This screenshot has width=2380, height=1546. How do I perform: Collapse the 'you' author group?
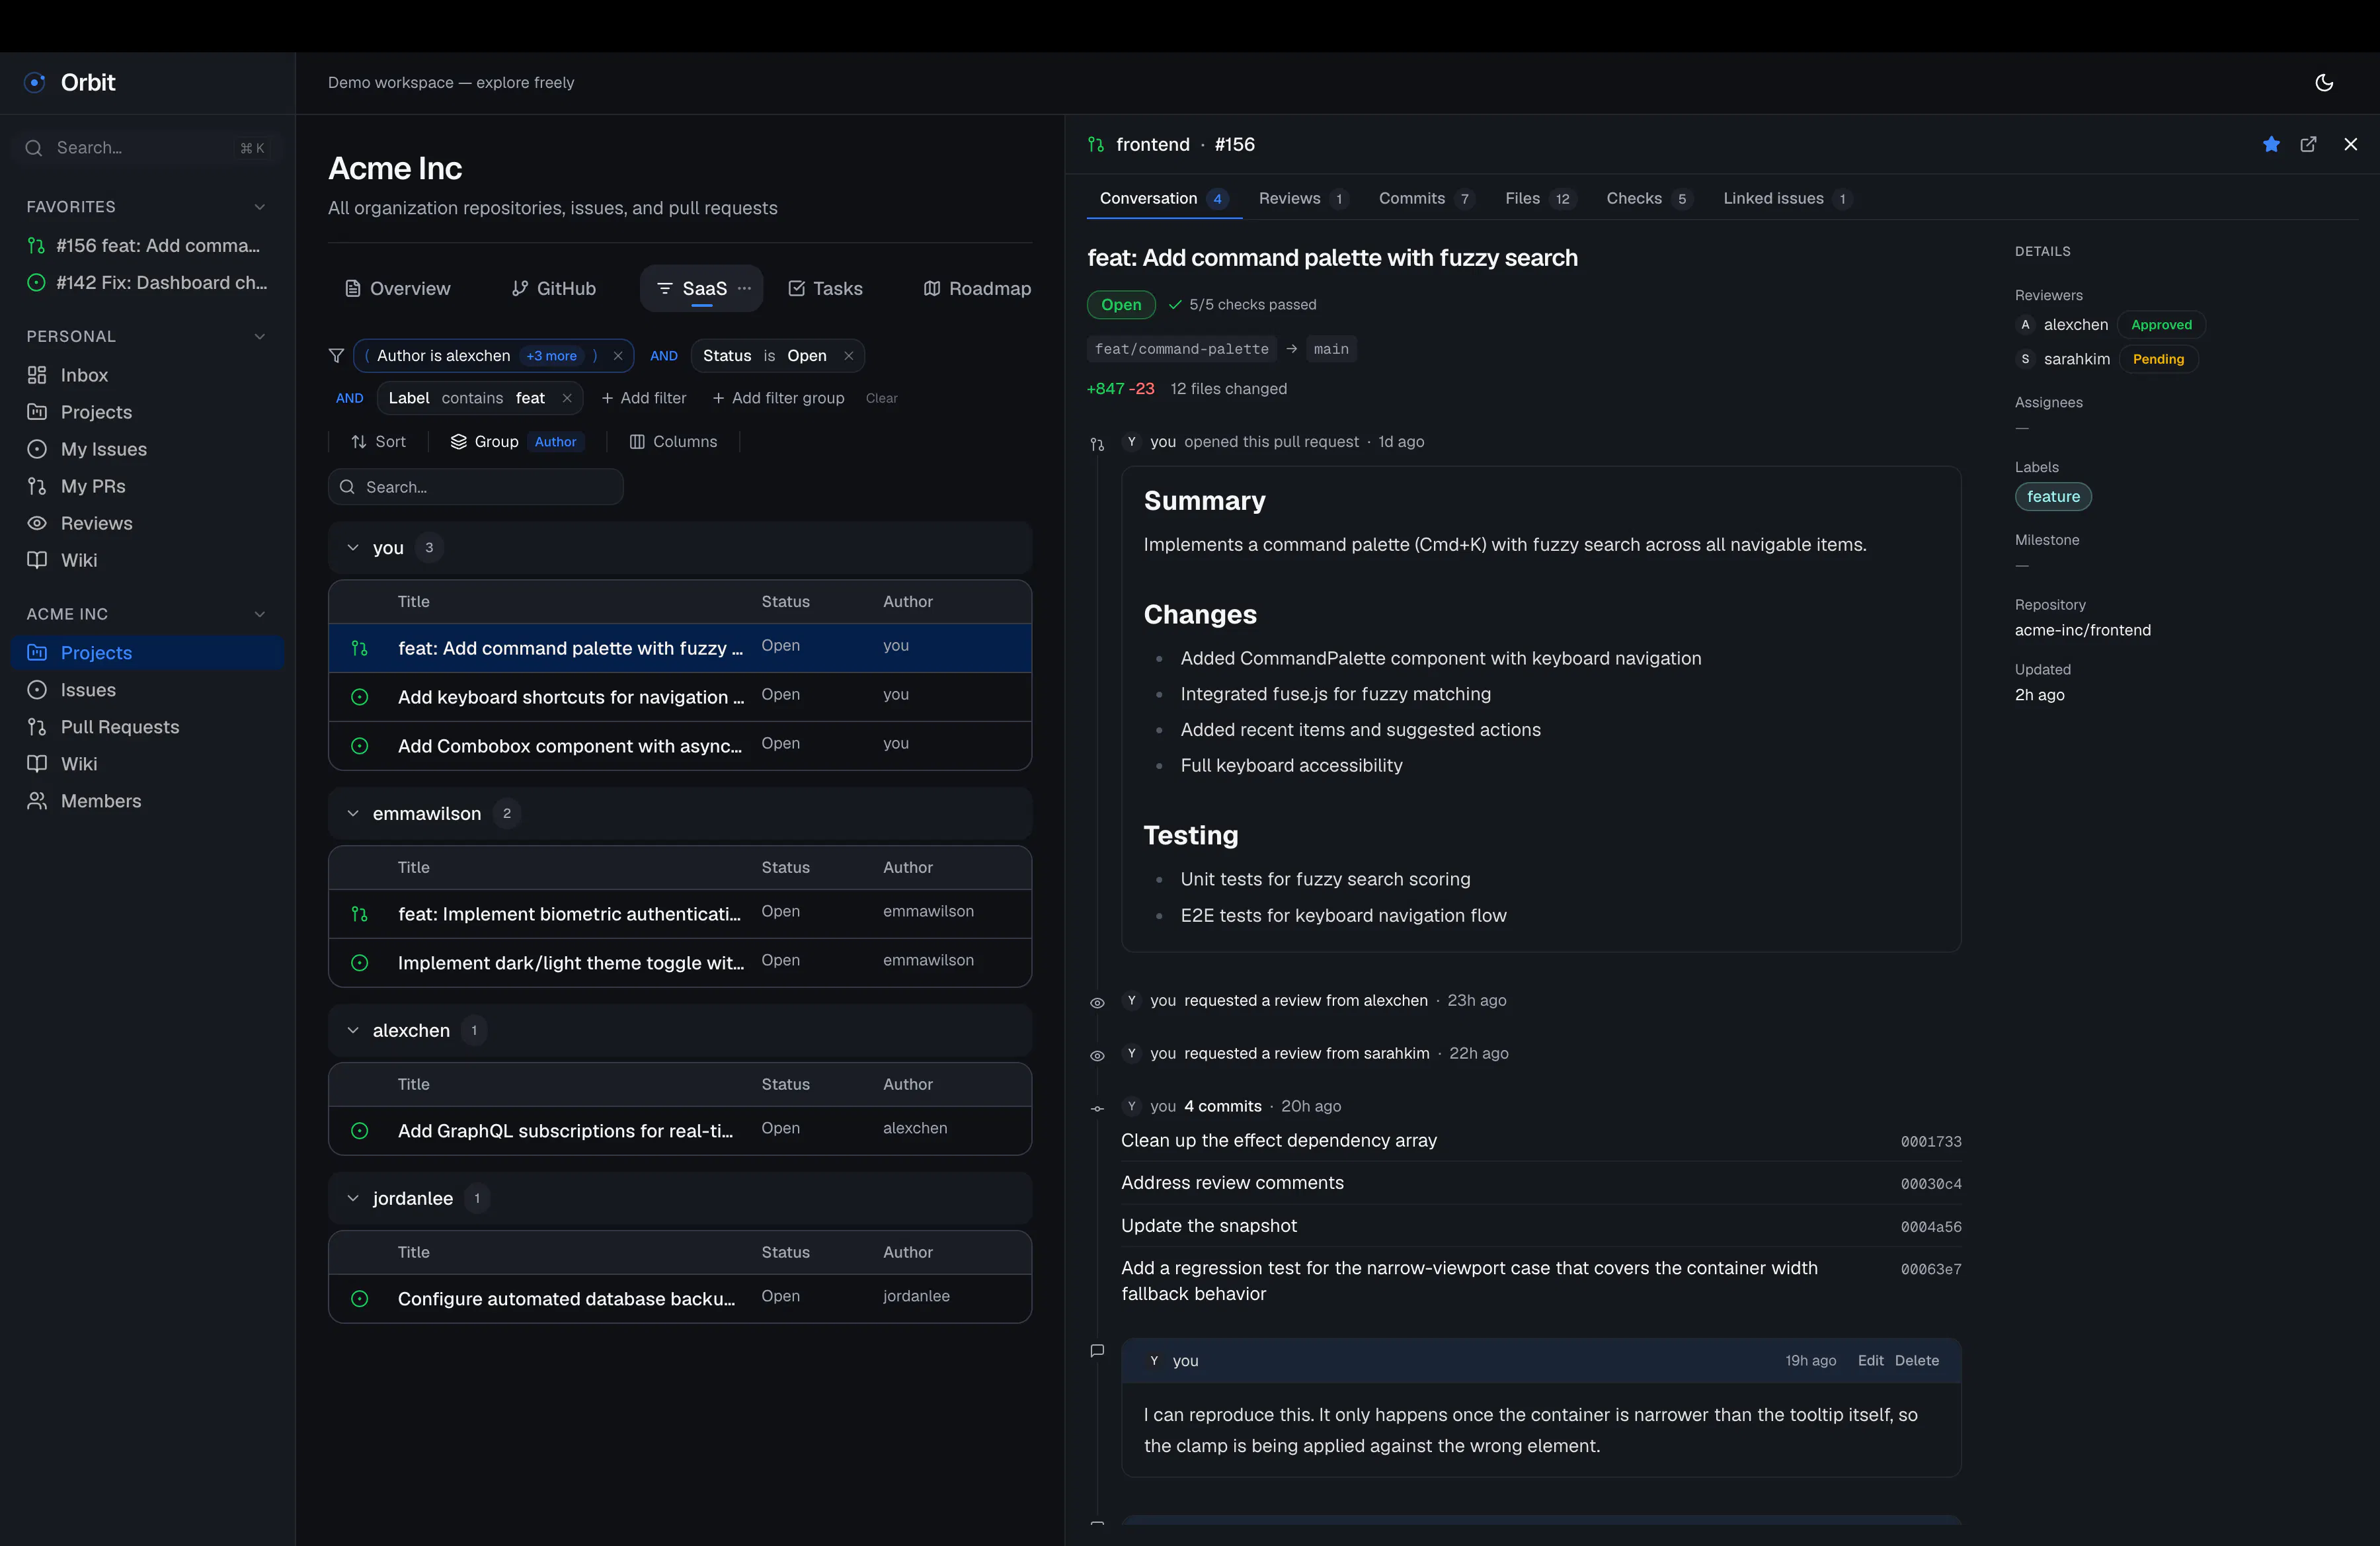click(353, 548)
